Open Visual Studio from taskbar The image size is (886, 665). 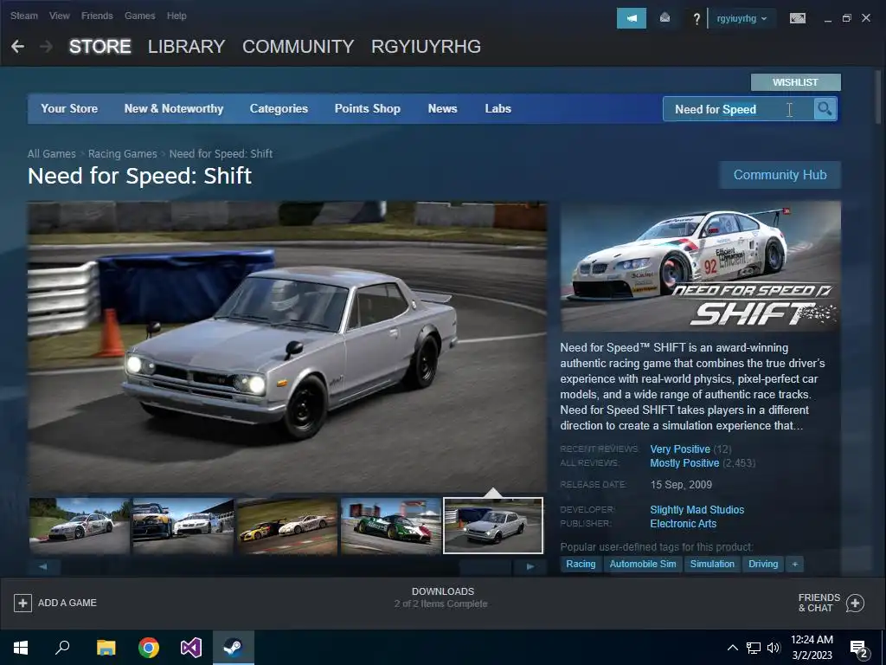[191, 648]
